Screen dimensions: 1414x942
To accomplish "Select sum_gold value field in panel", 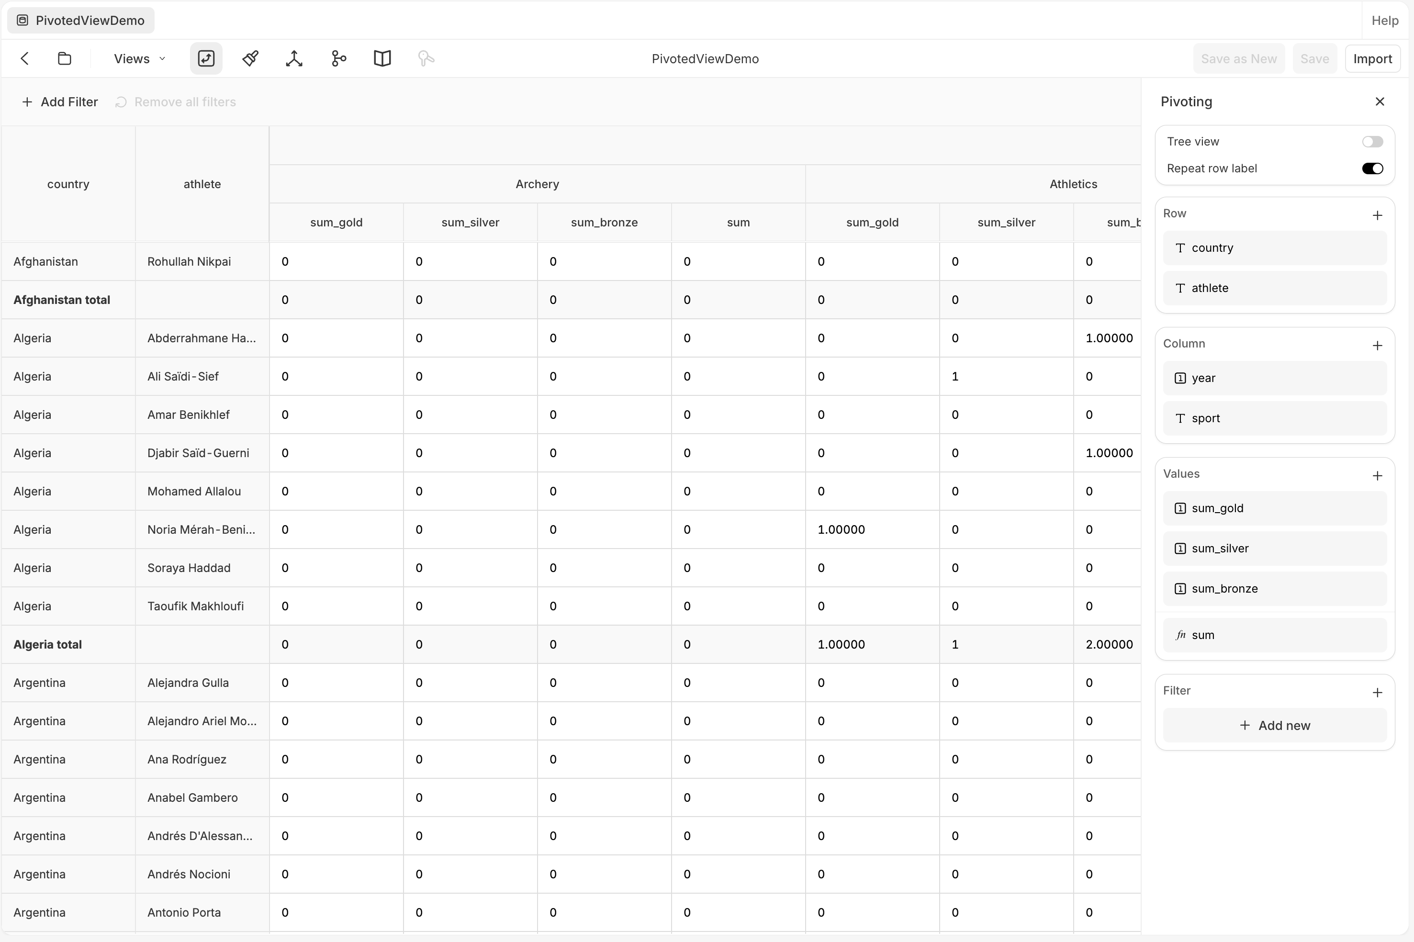I will (1275, 508).
